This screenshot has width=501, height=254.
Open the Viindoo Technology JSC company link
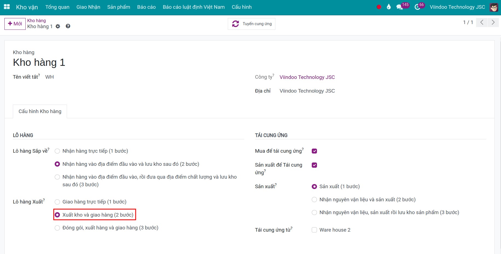click(307, 77)
